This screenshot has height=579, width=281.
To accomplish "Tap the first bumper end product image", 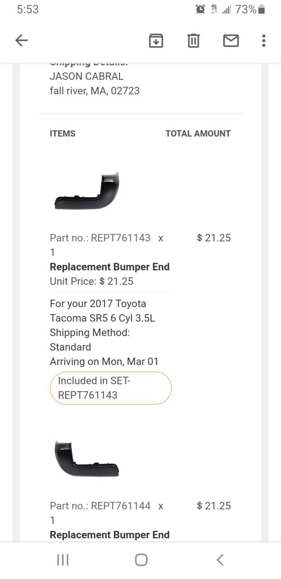I will point(86,191).
